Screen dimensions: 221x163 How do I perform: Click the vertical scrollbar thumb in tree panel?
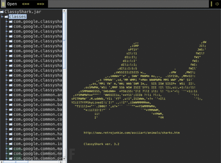click(x=64, y=40)
